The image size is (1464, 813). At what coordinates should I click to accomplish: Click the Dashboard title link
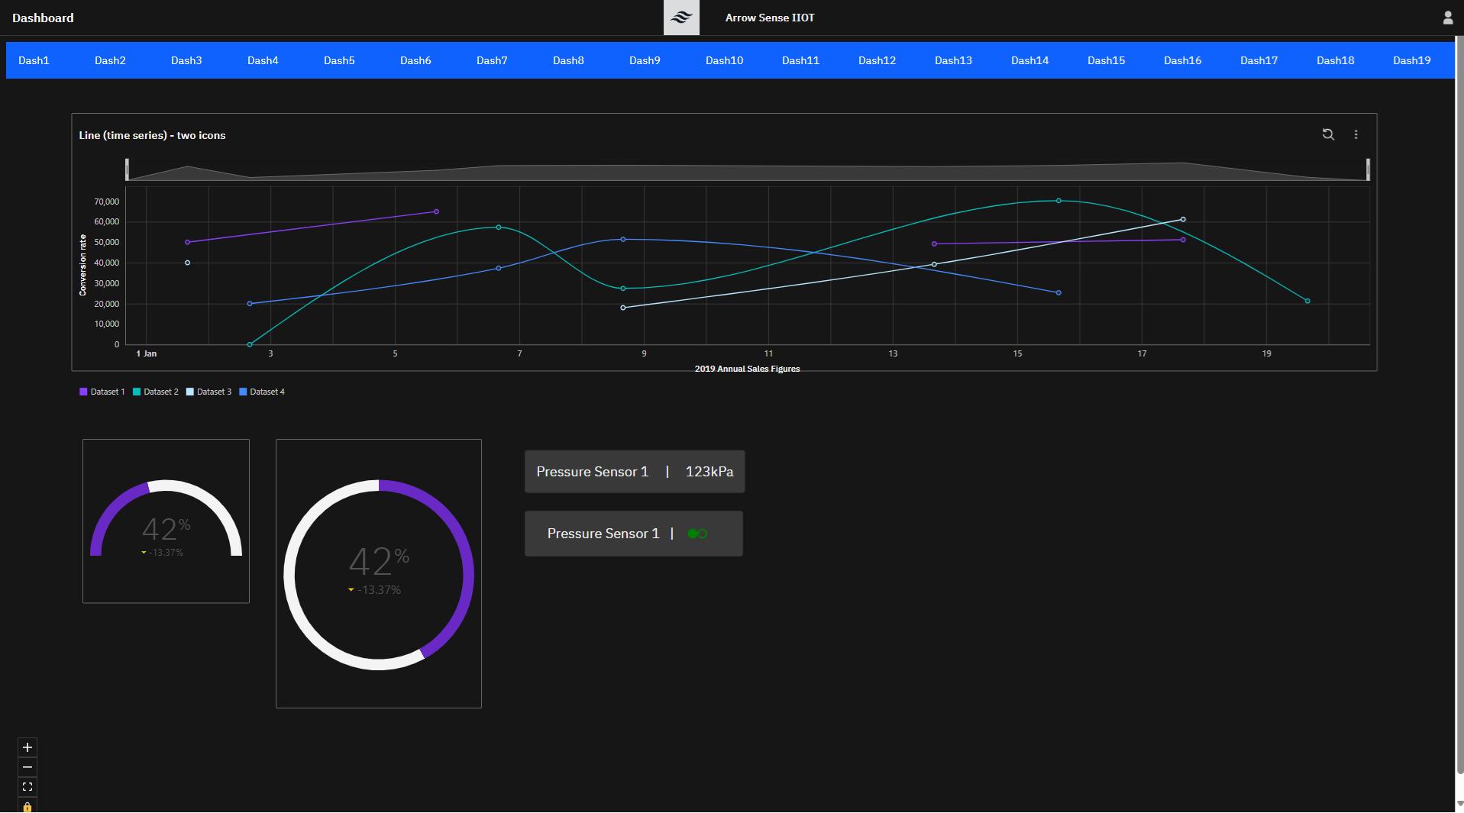[x=43, y=18]
